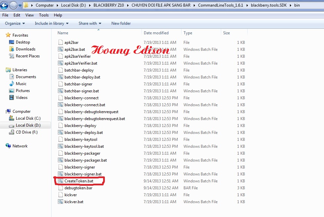
Task: Click the Desktop icon in sidebar
Action: coord(12,42)
